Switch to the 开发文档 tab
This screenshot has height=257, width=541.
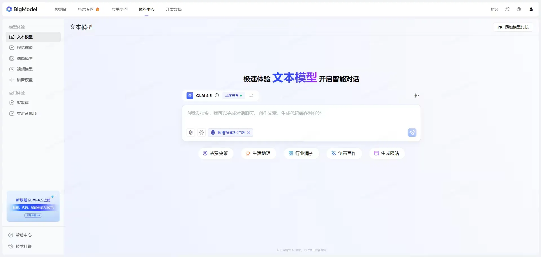click(x=174, y=9)
